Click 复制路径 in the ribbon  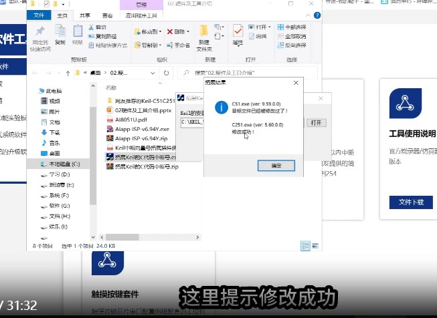tap(102, 36)
